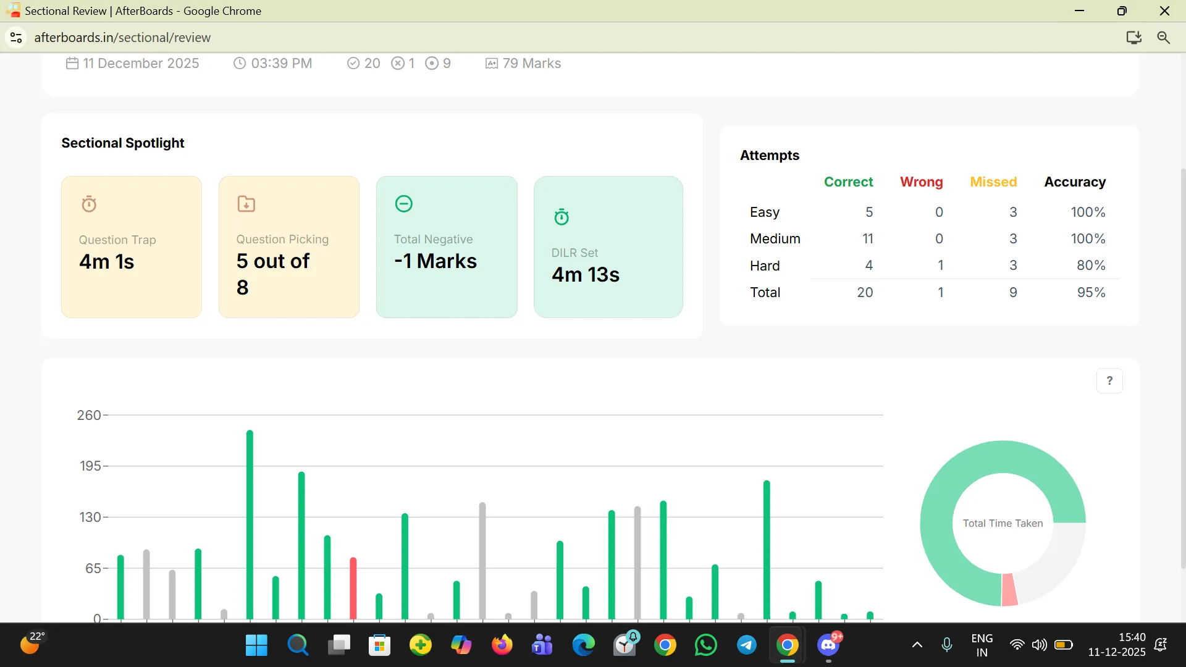1186x667 pixels.
Task: Click the clock icon beside 03:39 PM
Action: (240, 63)
